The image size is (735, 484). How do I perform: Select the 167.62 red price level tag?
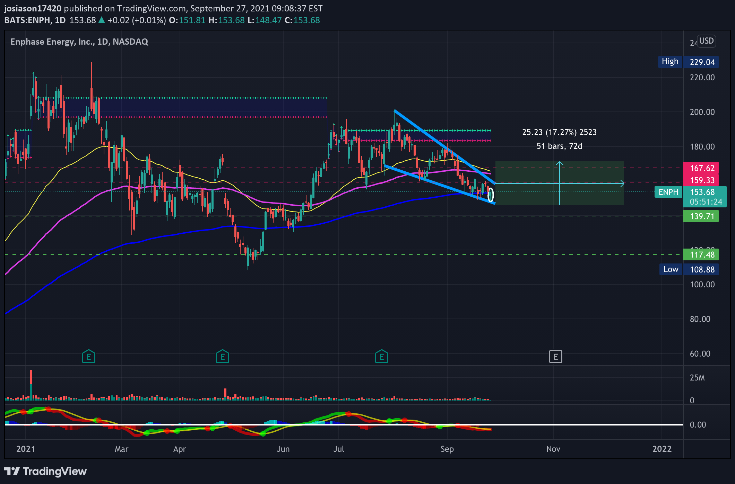701,168
